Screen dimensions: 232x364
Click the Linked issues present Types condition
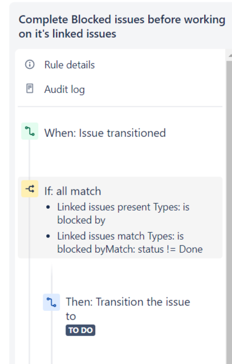pos(123,213)
